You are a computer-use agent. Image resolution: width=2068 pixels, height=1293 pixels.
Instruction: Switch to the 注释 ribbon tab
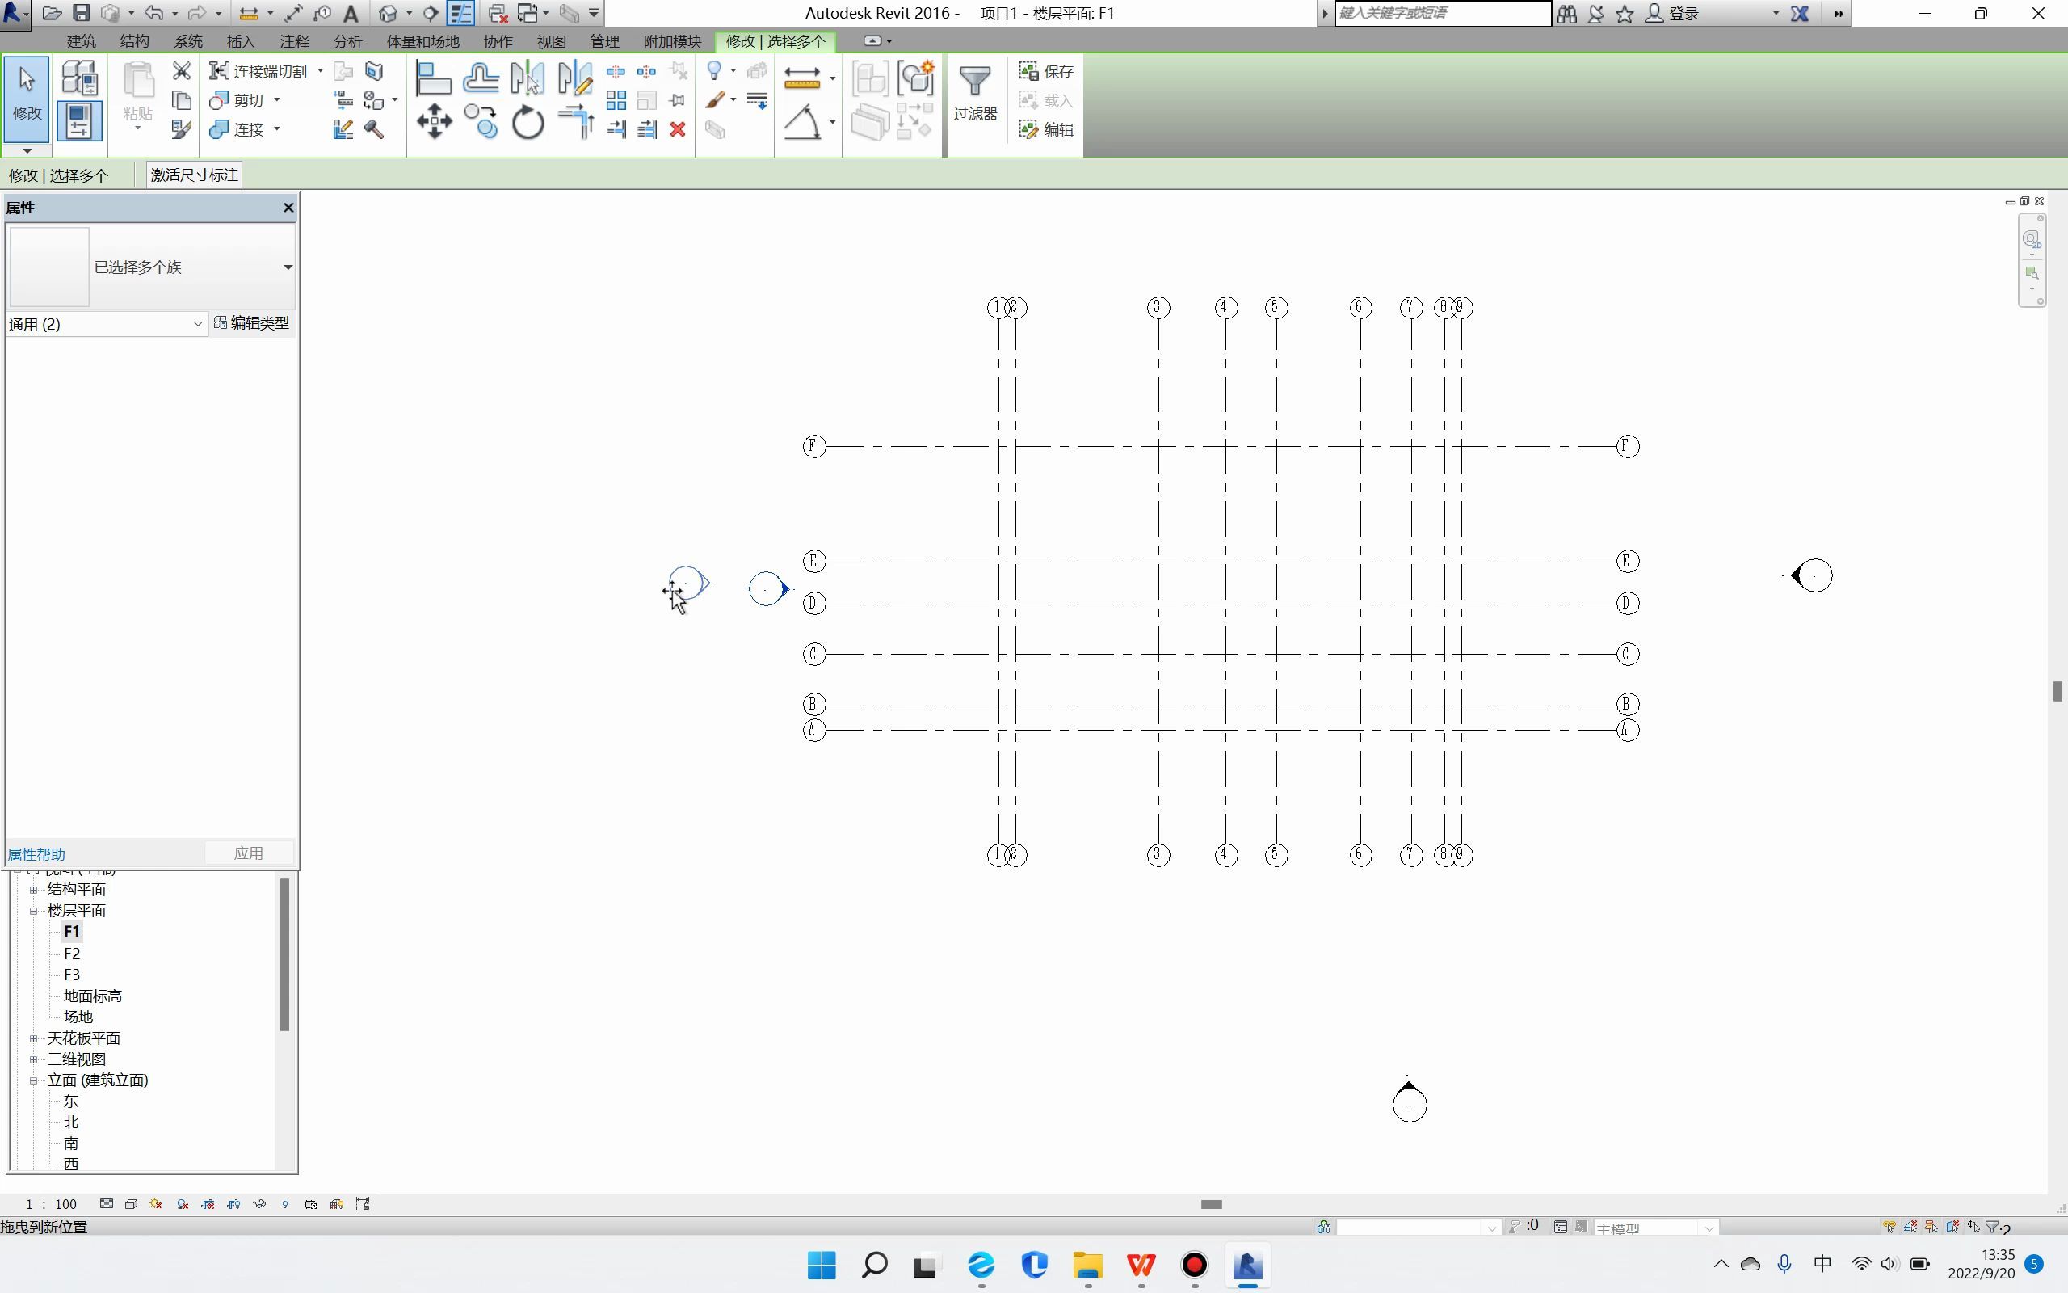pos(294,41)
